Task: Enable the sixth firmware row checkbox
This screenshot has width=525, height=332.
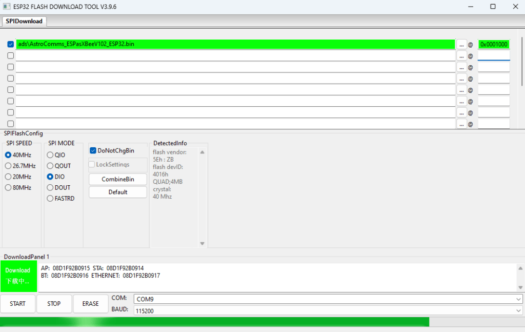Action: click(10, 101)
